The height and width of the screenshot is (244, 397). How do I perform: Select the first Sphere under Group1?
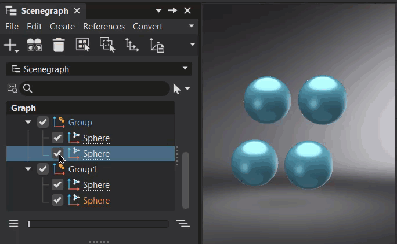tap(96, 185)
